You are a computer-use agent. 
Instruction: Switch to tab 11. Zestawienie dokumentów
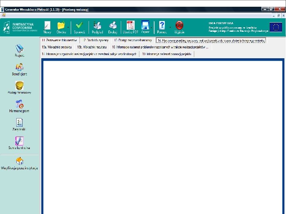coord(60,40)
